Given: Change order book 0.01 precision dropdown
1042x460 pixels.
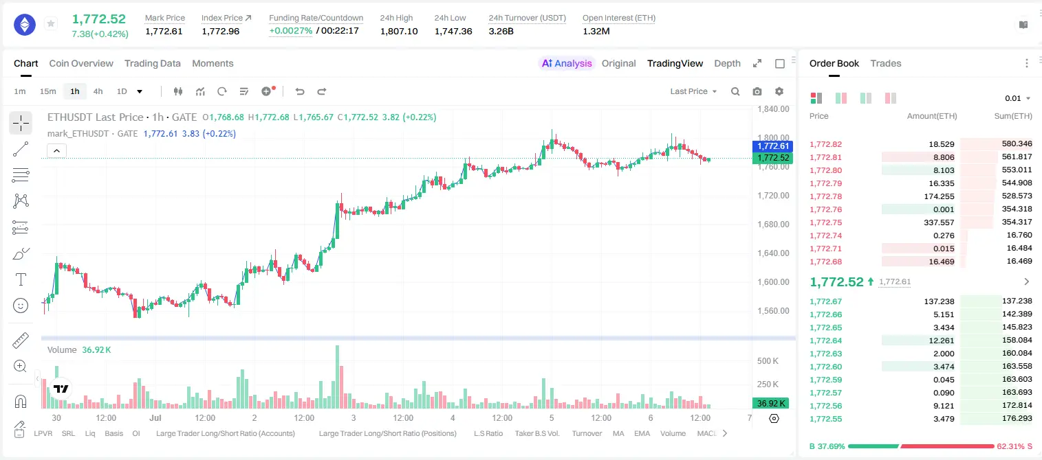Looking at the screenshot, I should click(x=1018, y=98).
